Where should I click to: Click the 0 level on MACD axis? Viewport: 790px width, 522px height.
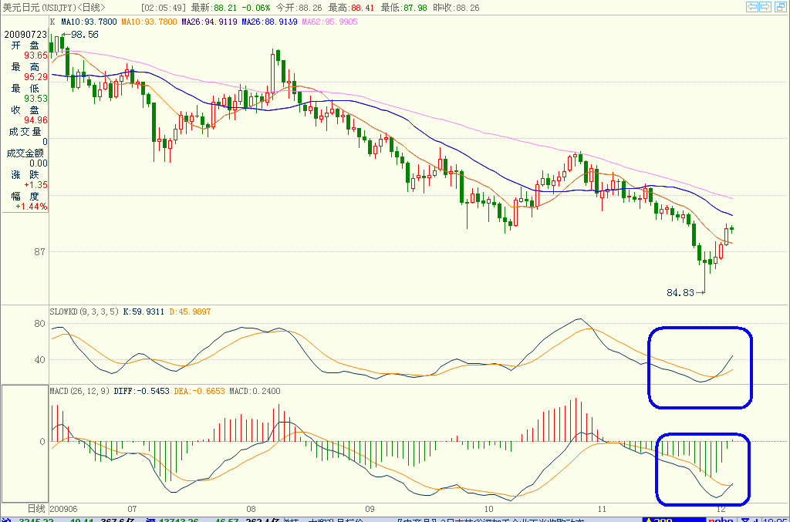pyautogui.click(x=42, y=442)
